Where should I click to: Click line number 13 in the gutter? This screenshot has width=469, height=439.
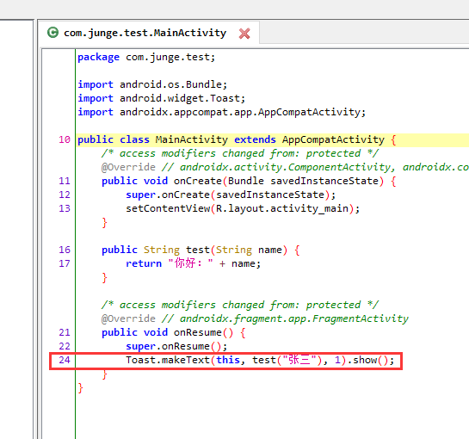(65, 208)
